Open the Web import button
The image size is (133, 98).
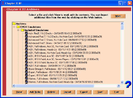point(118,16)
